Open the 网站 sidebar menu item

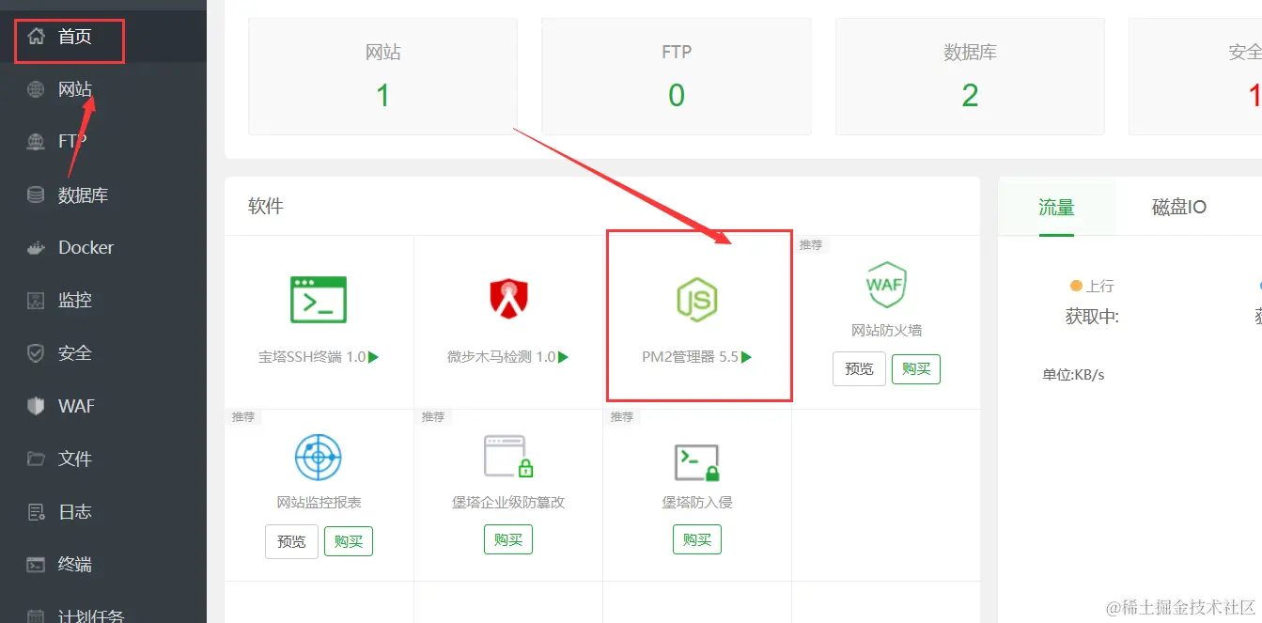[103, 89]
